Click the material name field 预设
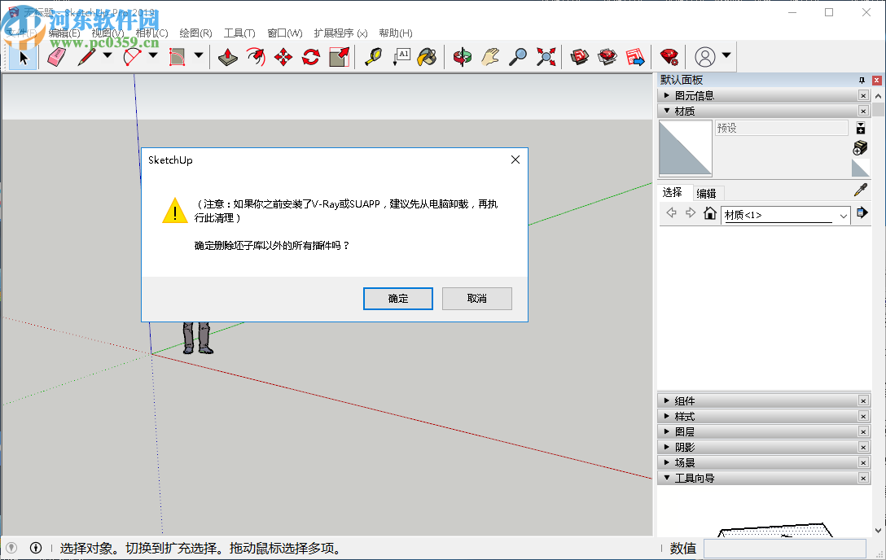886x560 pixels. [x=782, y=128]
